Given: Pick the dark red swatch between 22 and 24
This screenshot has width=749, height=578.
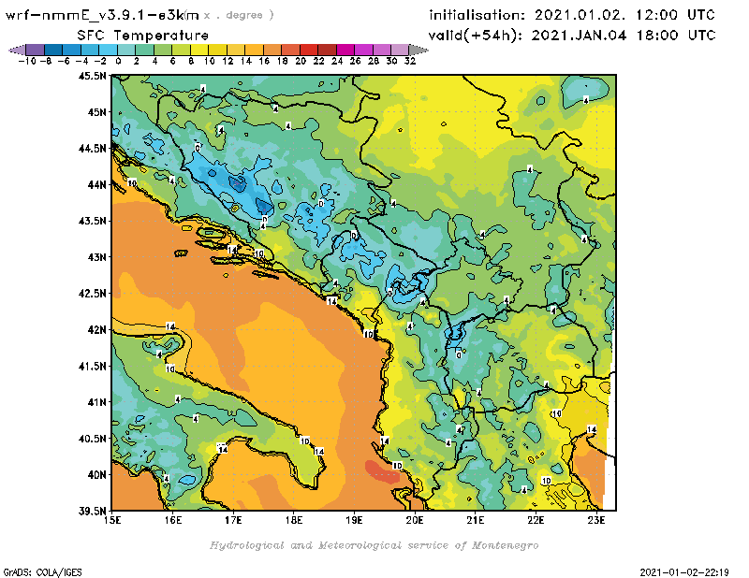Looking at the screenshot, I should pos(327,50).
